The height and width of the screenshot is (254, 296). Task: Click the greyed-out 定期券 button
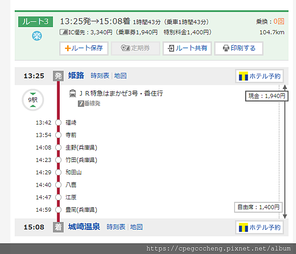136,48
